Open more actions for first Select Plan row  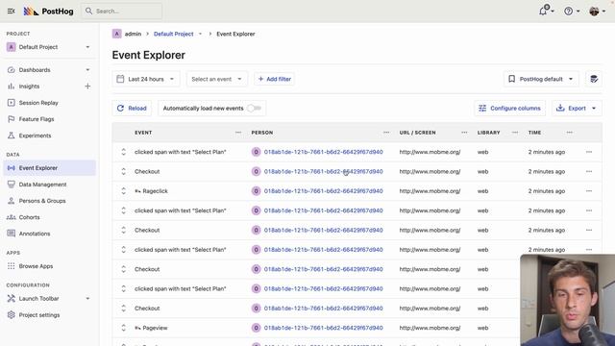pyautogui.click(x=589, y=152)
